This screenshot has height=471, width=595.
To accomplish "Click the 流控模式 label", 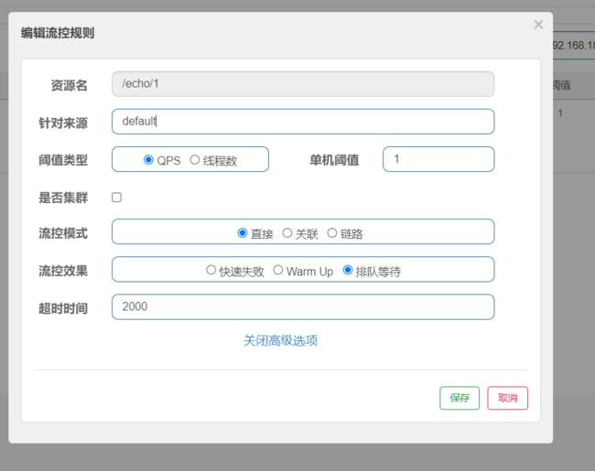I will click(63, 233).
